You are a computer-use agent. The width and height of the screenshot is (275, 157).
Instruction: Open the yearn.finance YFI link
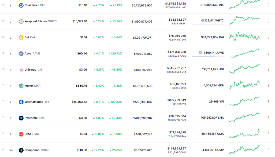(37, 102)
